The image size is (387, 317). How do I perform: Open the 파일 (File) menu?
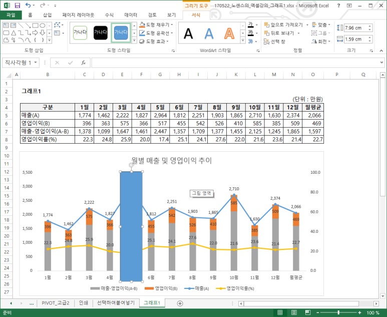click(x=11, y=15)
